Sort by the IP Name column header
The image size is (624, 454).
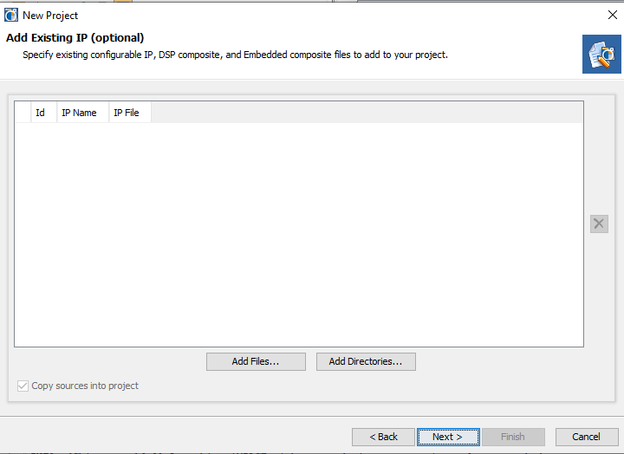point(80,113)
